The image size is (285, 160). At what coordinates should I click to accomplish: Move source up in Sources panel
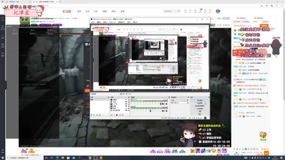click(x=120, y=115)
